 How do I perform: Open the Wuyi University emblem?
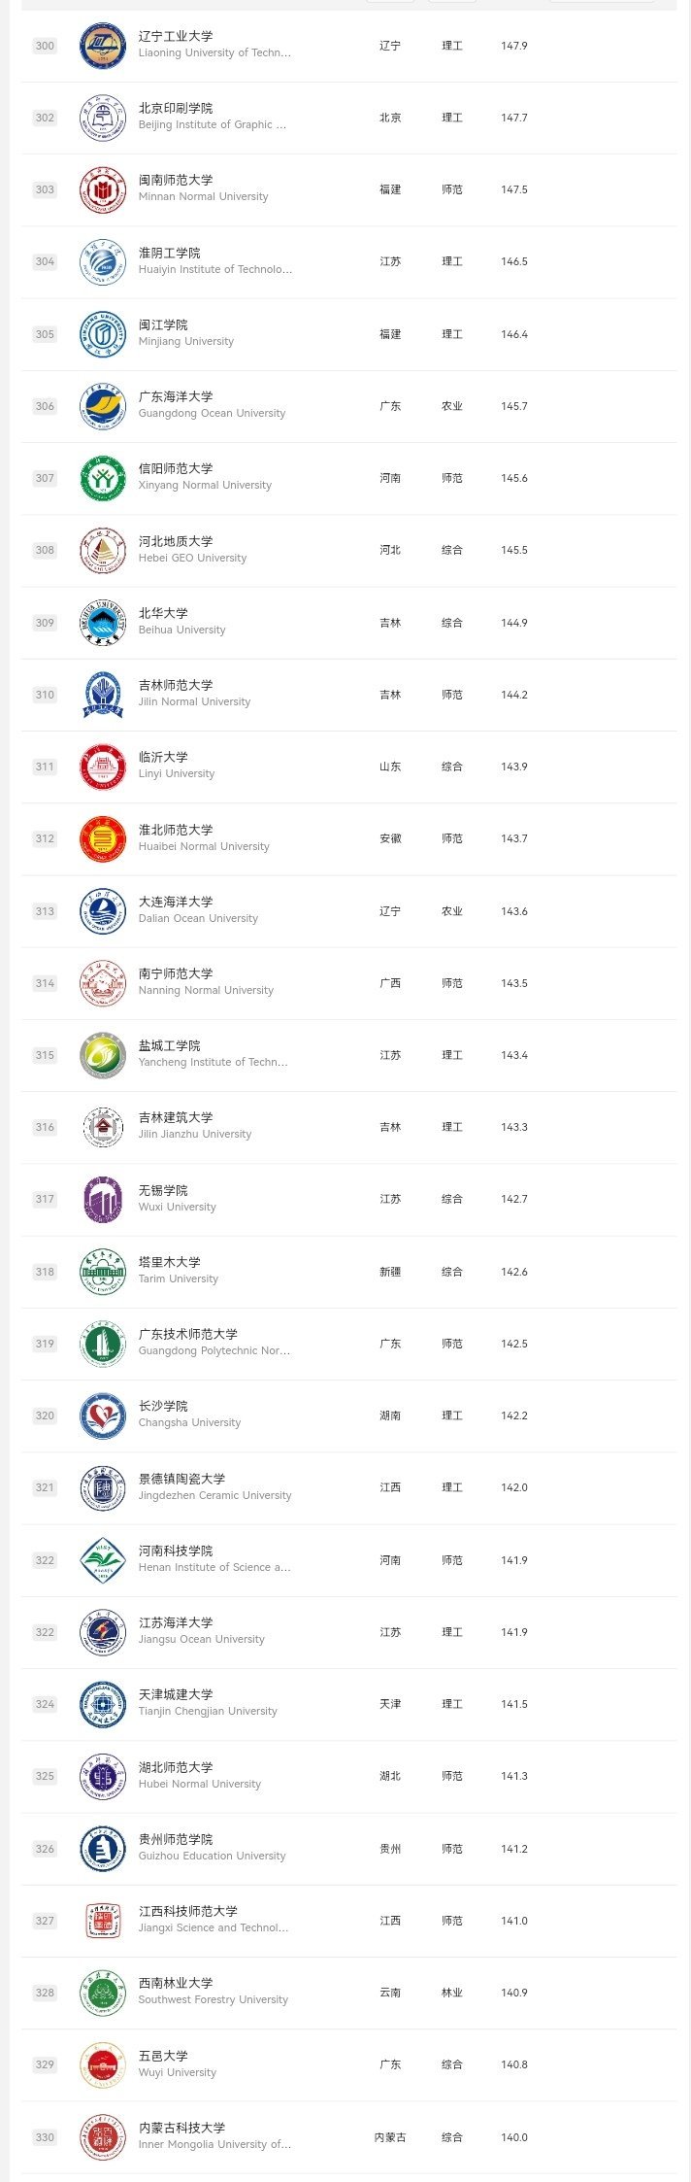click(x=103, y=2064)
